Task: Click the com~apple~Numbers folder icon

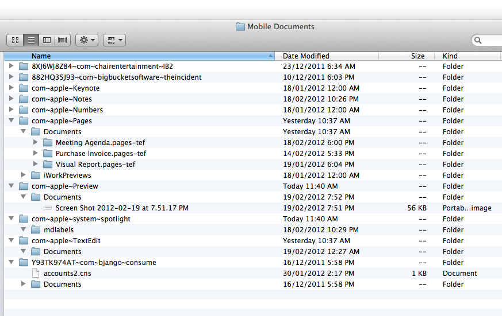Action: 24,110
